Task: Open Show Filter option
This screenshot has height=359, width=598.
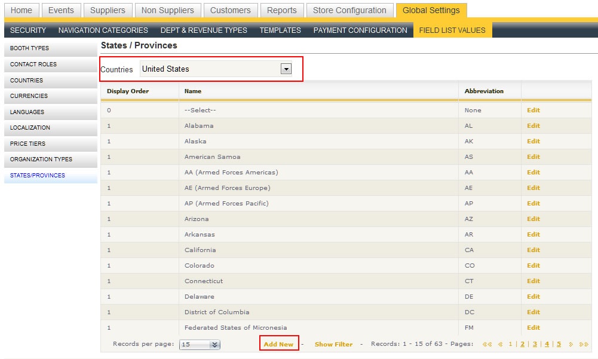Action: pos(333,344)
